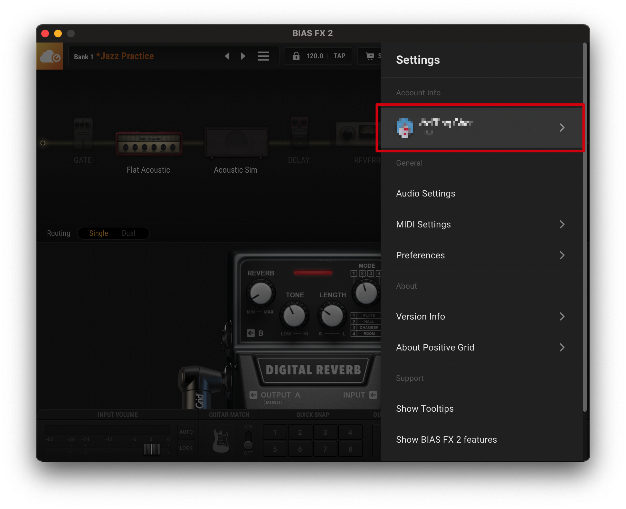Image resolution: width=626 pixels, height=509 pixels.
Task: Expand MIDI Settings chevron
Action: pos(562,224)
